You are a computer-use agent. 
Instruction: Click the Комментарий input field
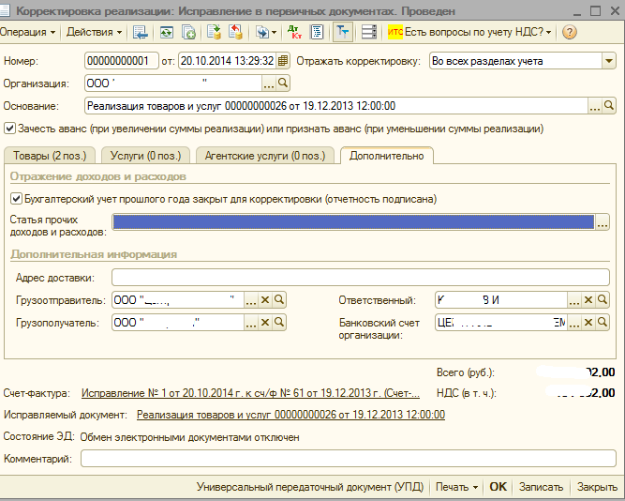348,459
